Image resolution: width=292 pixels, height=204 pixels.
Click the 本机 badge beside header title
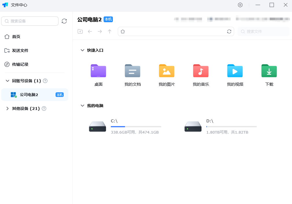click(x=108, y=19)
